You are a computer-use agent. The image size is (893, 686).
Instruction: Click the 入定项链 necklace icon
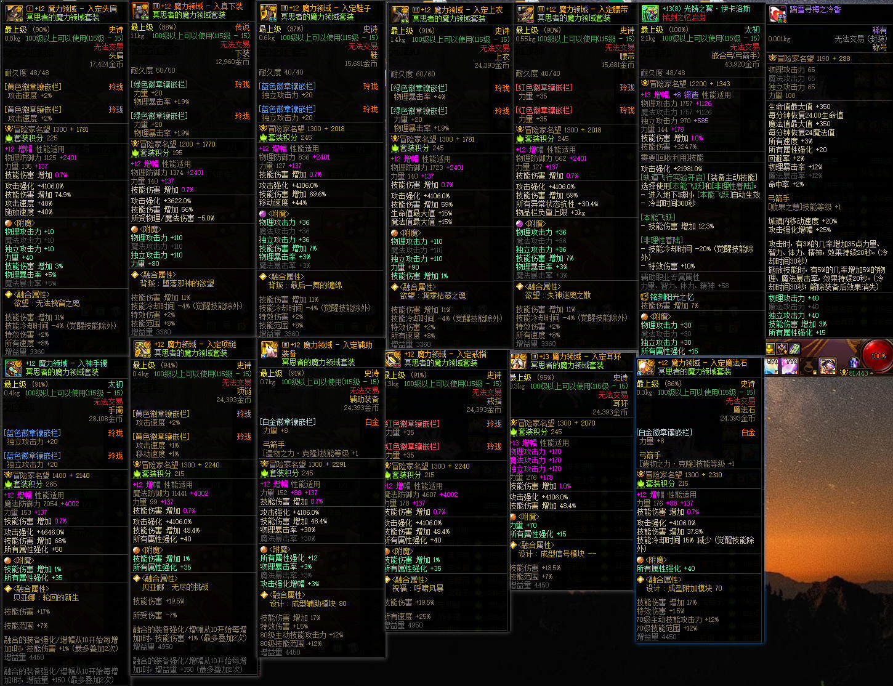(x=142, y=349)
